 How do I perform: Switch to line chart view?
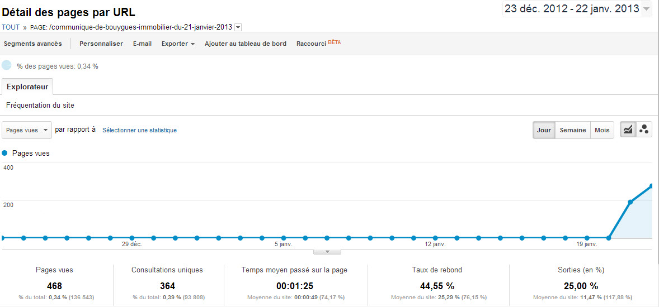pyautogui.click(x=628, y=130)
